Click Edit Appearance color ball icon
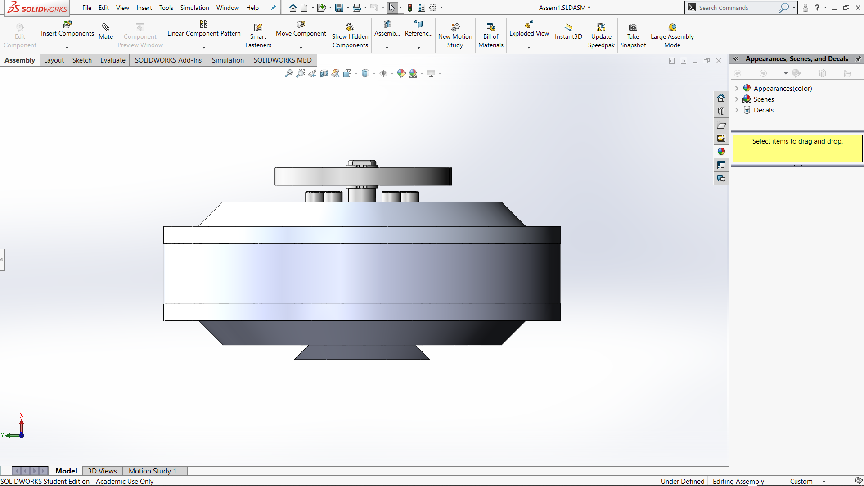 pyautogui.click(x=401, y=73)
